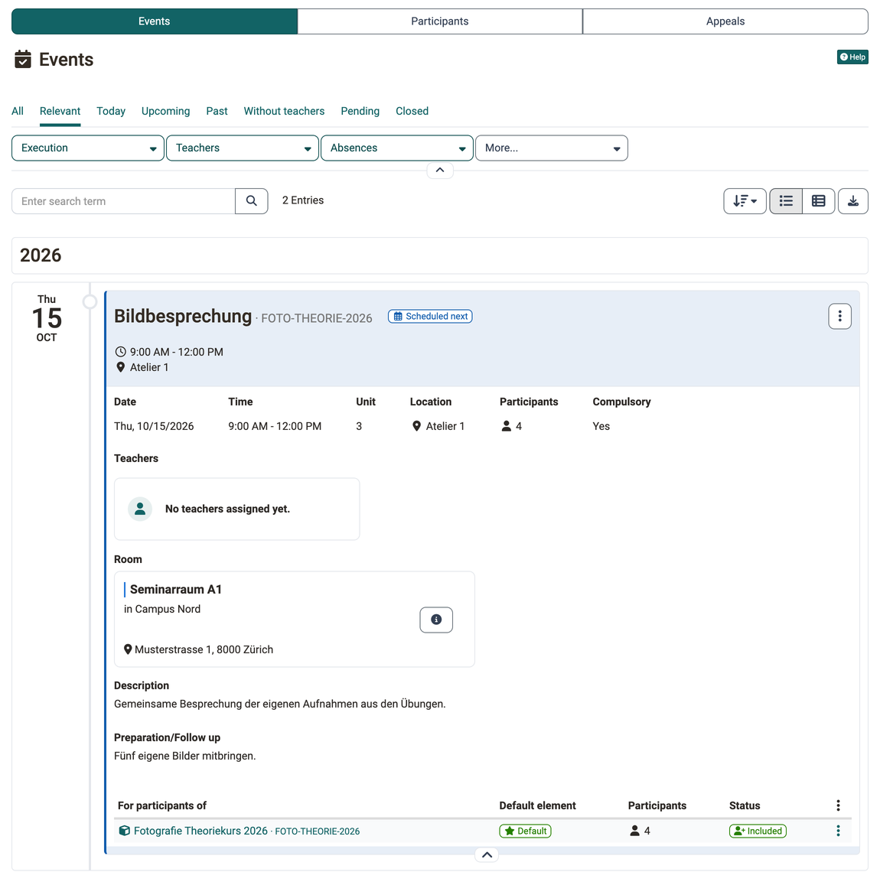Click the Default element badge
Screen dimensions: 880x872
click(x=525, y=831)
